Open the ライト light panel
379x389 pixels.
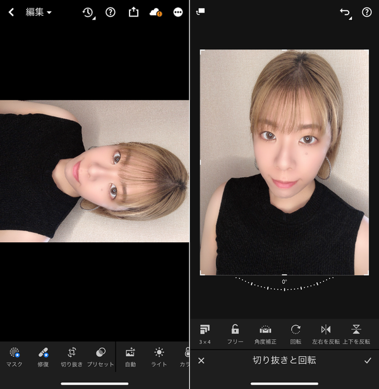tap(159, 357)
